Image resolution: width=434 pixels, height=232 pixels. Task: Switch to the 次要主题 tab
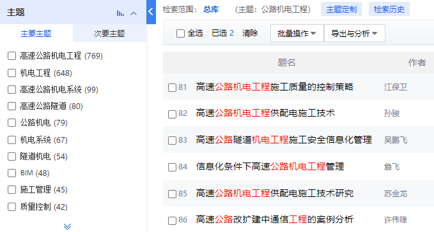[109, 33]
